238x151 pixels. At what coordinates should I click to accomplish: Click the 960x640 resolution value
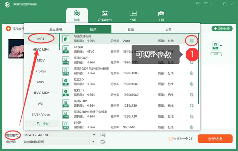[129, 127]
